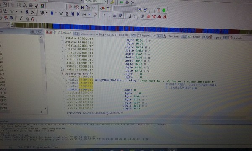Open the address dropdown at top
The height and width of the screenshot is (151, 252).
pyautogui.click(x=95, y=1)
